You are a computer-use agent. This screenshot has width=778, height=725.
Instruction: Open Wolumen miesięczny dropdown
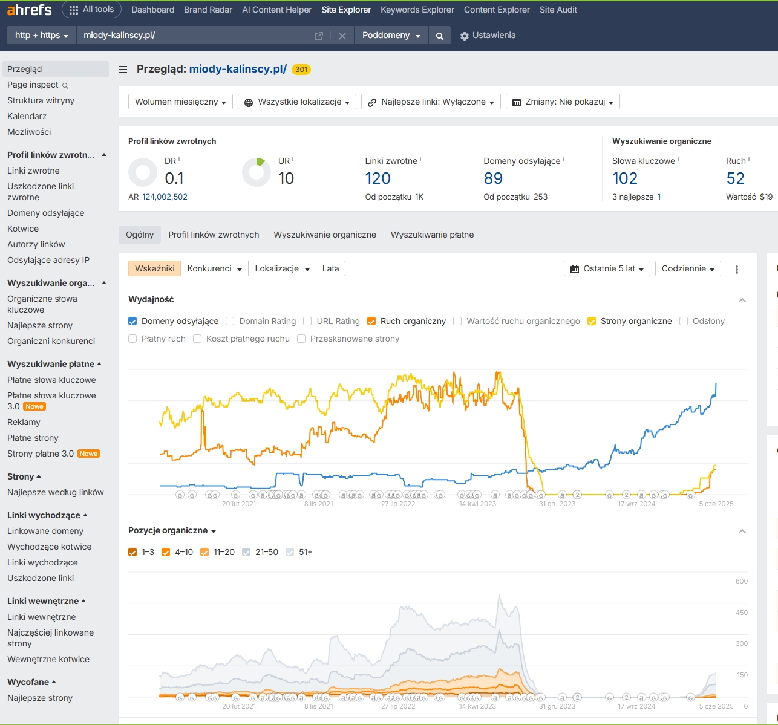(x=180, y=102)
